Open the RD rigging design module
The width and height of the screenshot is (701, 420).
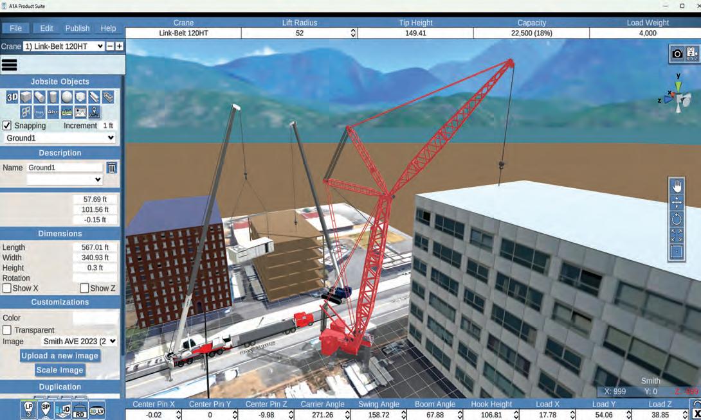(x=80, y=410)
